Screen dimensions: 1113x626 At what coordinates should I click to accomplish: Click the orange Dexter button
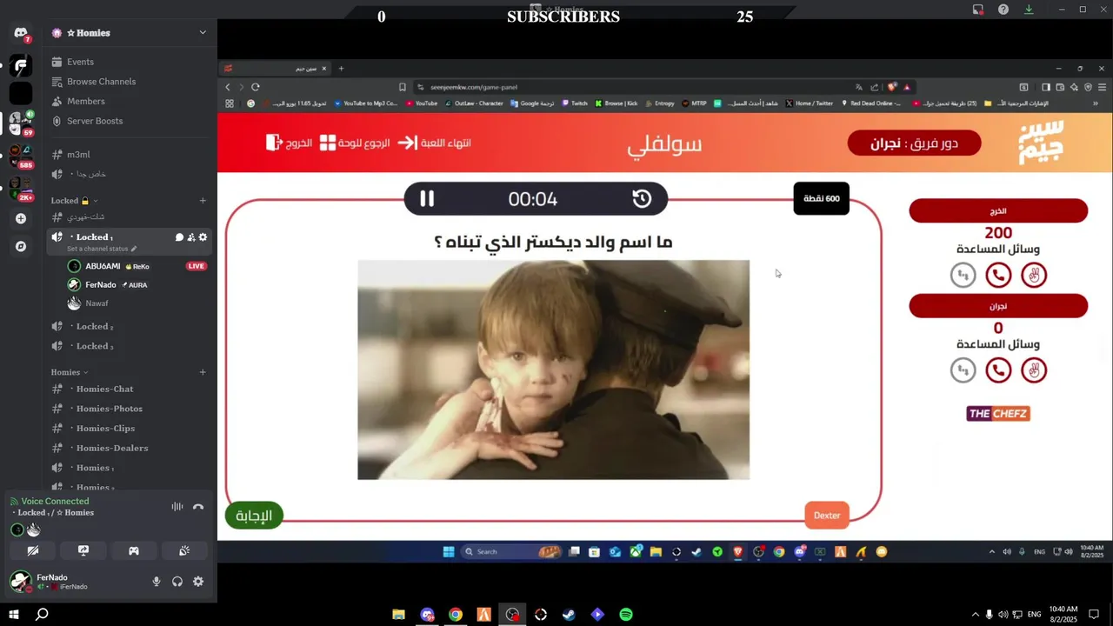click(827, 516)
